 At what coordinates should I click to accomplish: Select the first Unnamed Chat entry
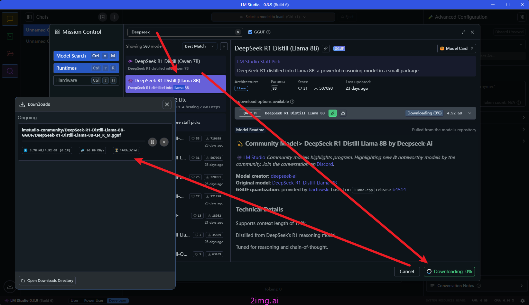(x=37, y=30)
